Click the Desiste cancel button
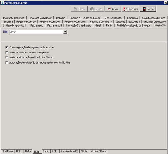Screen dimensions: 168x154 coord(96,9)
